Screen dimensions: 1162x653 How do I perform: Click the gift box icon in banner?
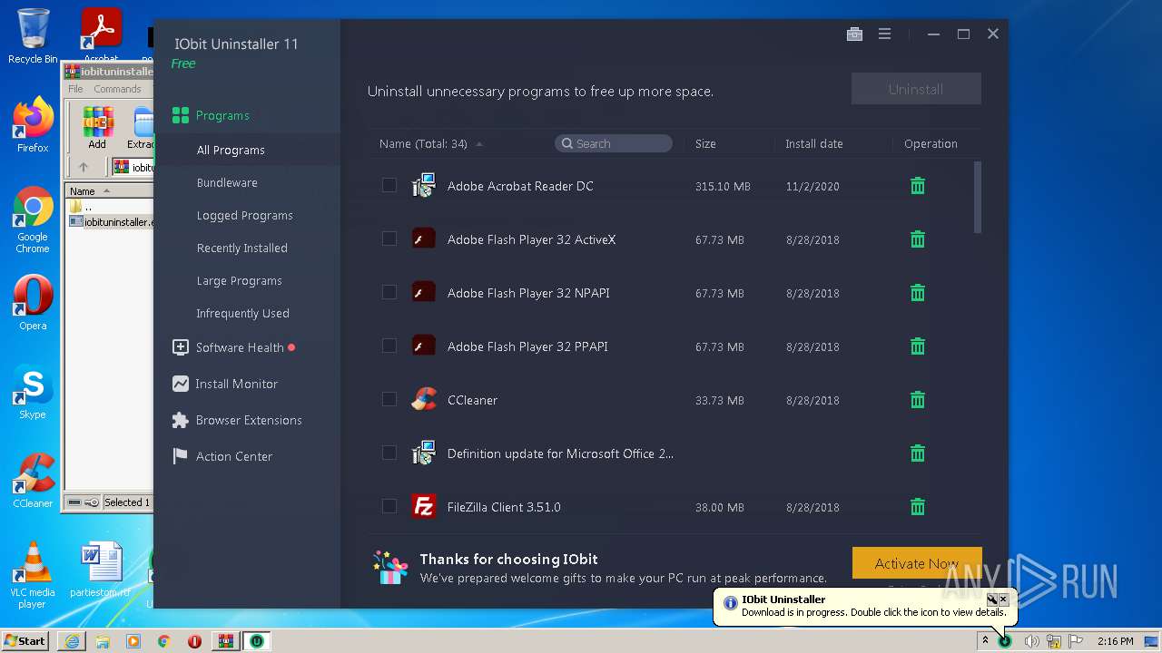pyautogui.click(x=391, y=567)
